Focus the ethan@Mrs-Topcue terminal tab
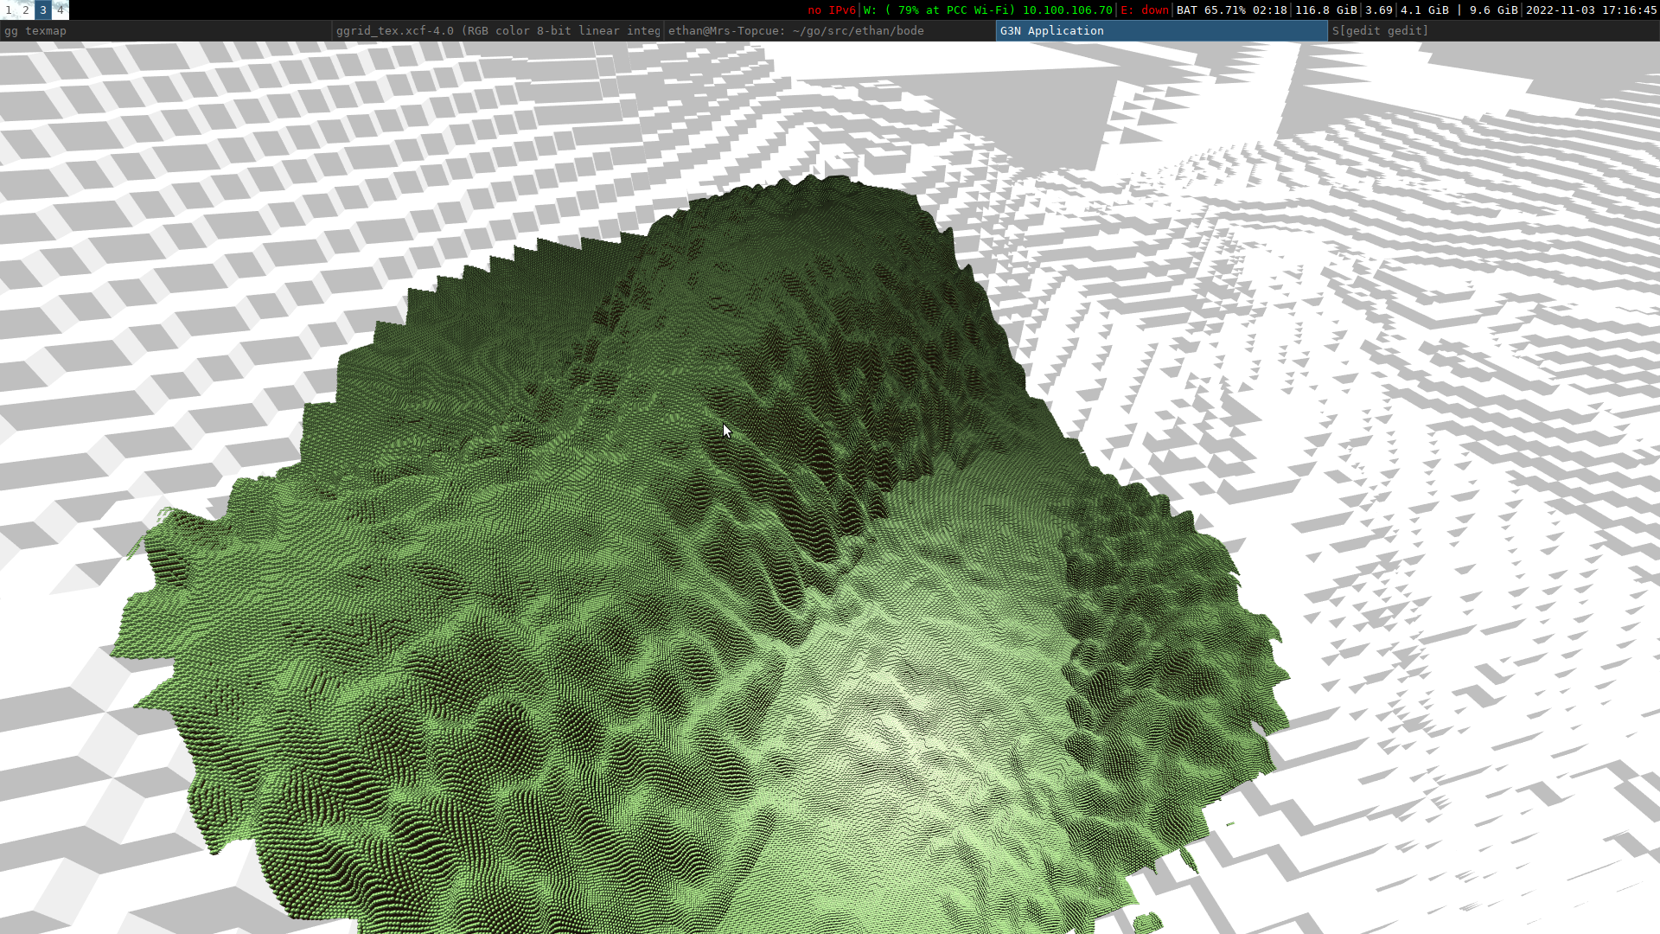 (x=828, y=31)
